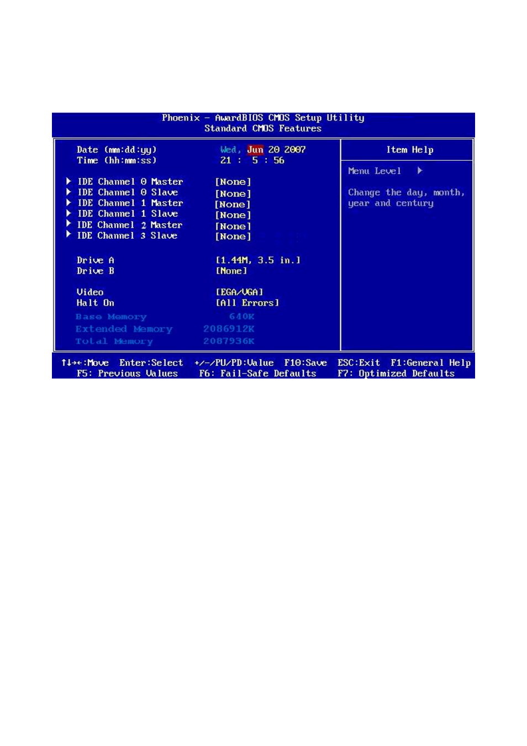Image resolution: width=527 pixels, height=746 pixels.
Task: Select the highlighted Jun month field
Action: click(255, 150)
